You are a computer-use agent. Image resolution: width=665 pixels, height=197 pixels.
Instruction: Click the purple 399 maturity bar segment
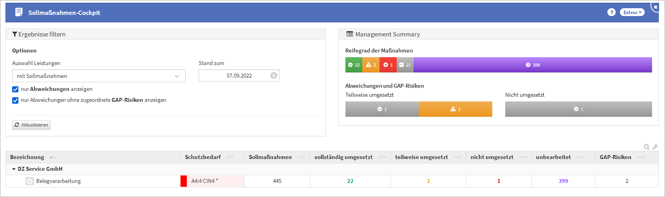533,65
